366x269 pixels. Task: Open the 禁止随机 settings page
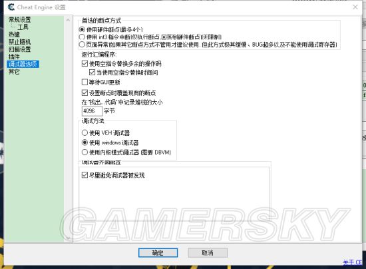19,42
